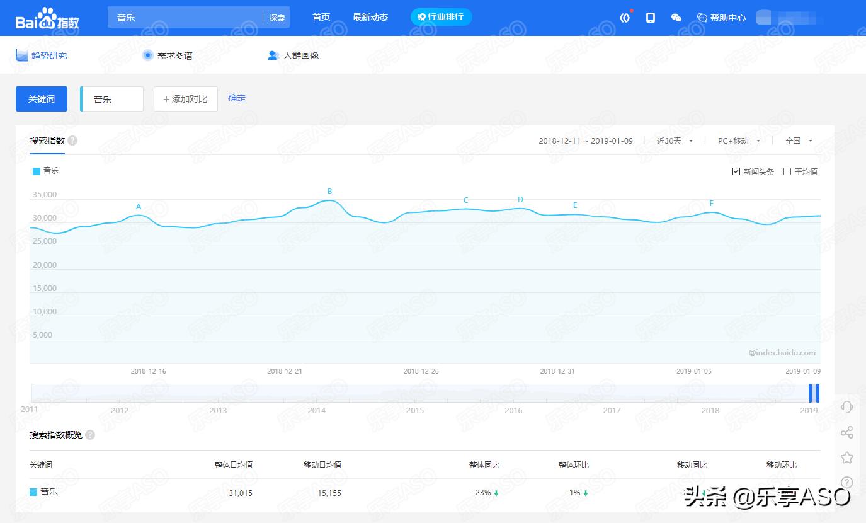Click the customer service headset icon
Screen dimensions: 866x523
[x=847, y=407]
